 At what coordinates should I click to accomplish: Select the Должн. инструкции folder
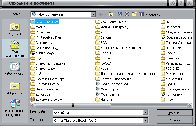[113, 27]
